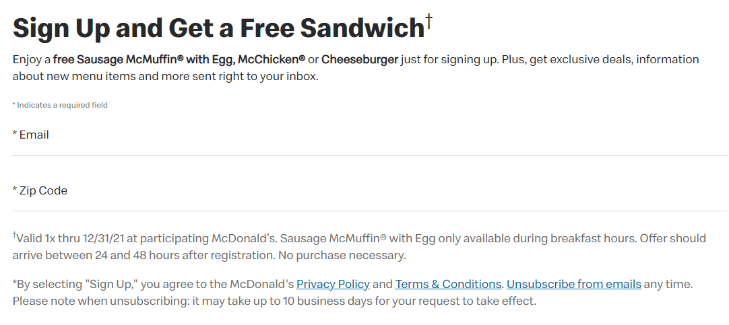Open the Terms & Conditions link
729x325 pixels.
(448, 284)
